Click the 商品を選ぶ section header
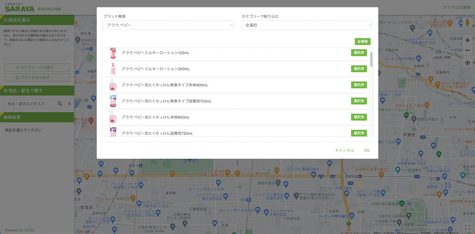Image resolution: width=475 pixels, height=234 pixels. coord(37,20)
